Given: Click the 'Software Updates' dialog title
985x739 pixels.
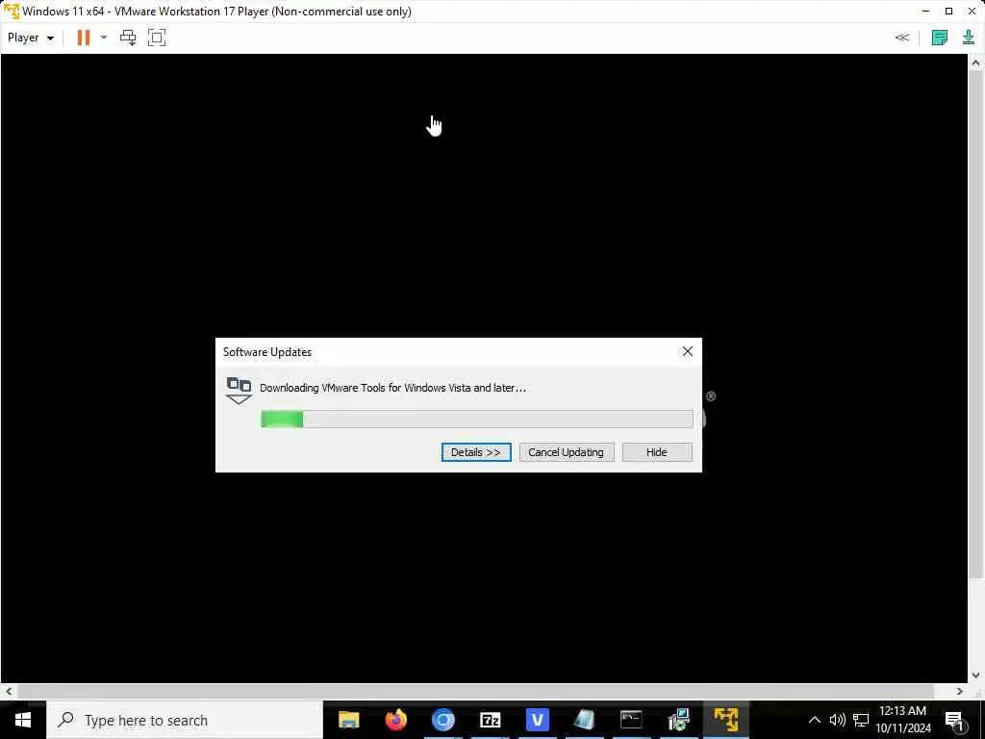Looking at the screenshot, I should tap(267, 352).
